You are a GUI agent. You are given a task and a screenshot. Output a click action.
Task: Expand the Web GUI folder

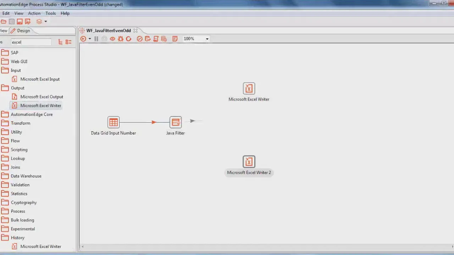[x=14, y=61]
